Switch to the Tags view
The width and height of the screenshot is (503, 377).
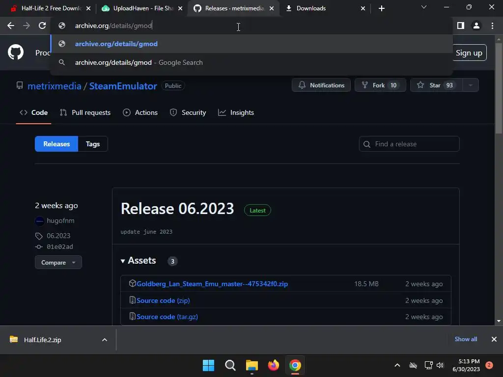click(x=93, y=144)
